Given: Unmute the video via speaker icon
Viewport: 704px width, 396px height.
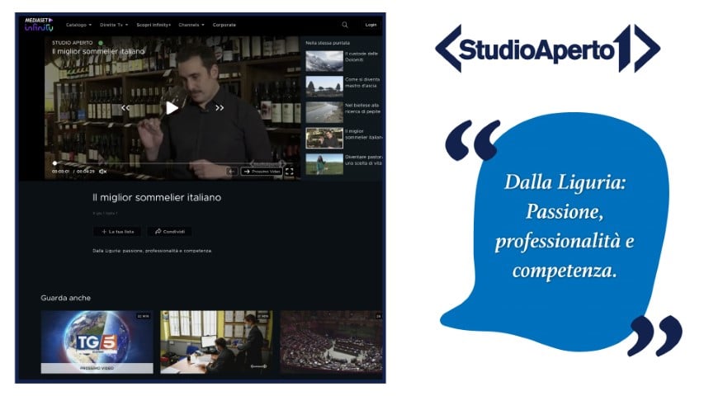Looking at the screenshot, I should point(103,172).
